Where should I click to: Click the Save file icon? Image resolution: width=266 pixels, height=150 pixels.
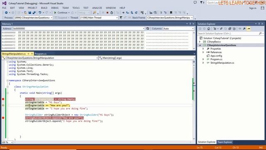tap(30, 12)
